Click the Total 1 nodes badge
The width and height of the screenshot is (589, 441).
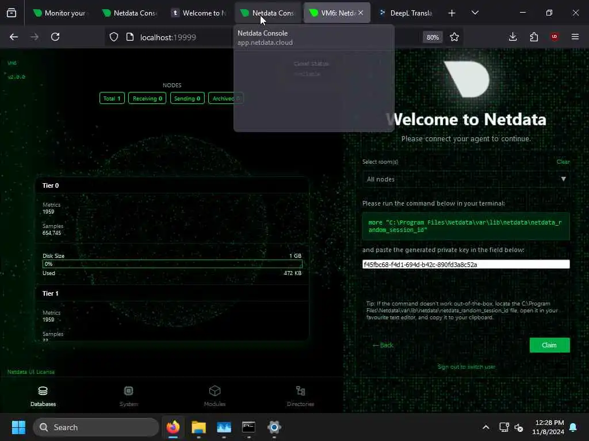112,98
